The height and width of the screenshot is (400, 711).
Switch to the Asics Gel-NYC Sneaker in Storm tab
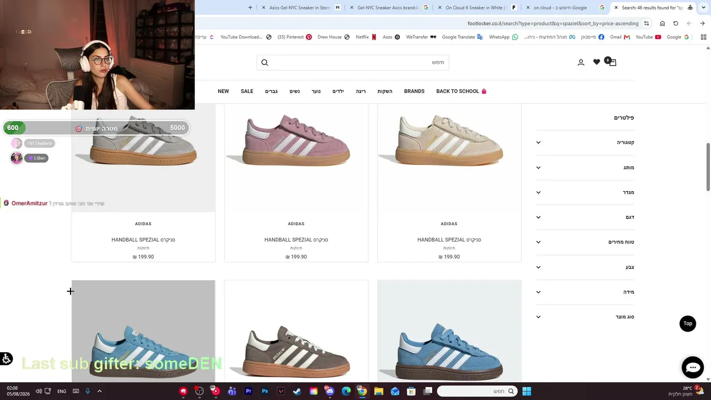coord(300,8)
